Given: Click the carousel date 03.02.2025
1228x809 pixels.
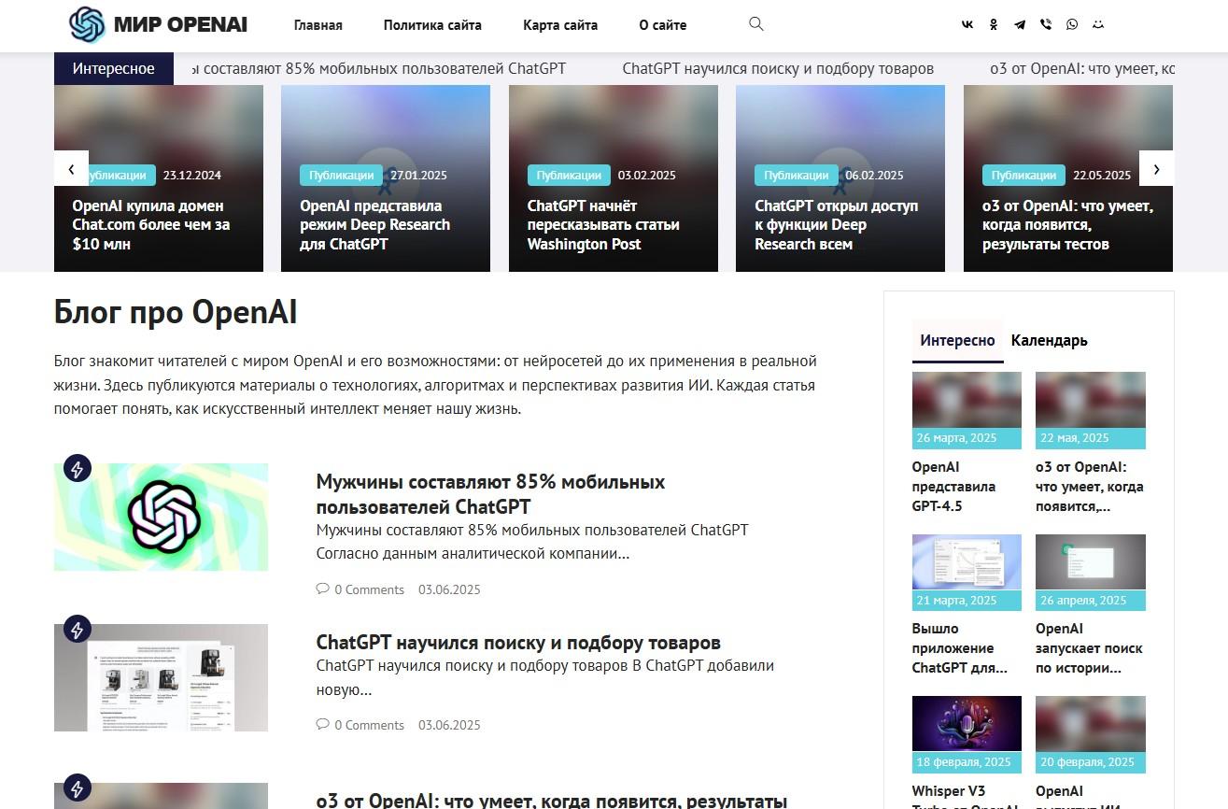Looking at the screenshot, I should [x=647, y=175].
